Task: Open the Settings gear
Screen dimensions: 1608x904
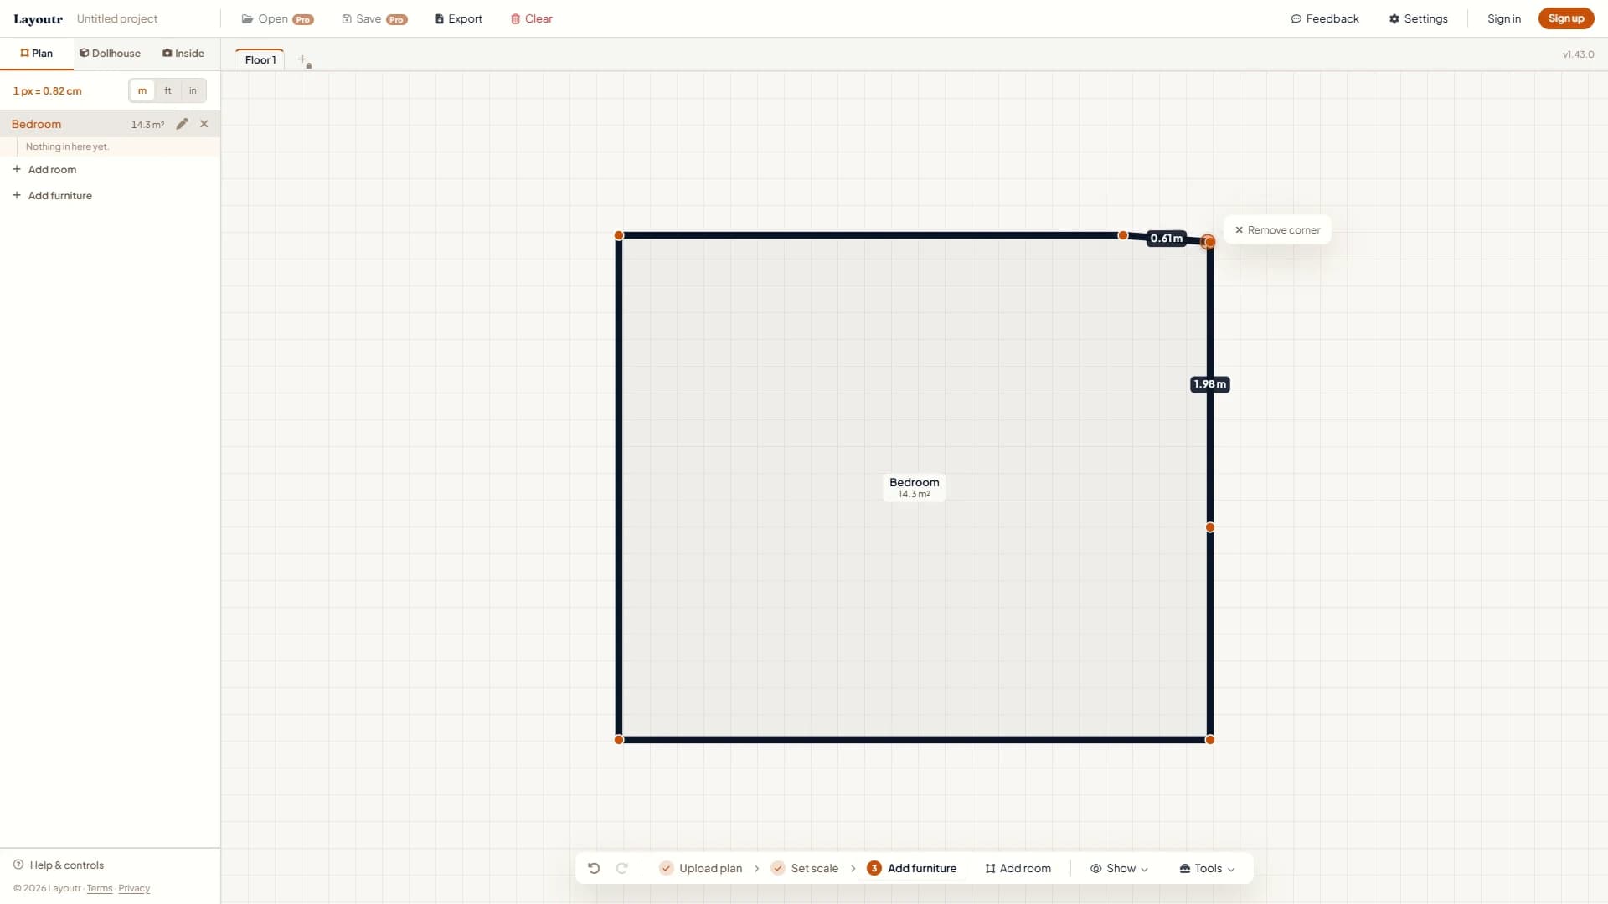Action: [1418, 18]
